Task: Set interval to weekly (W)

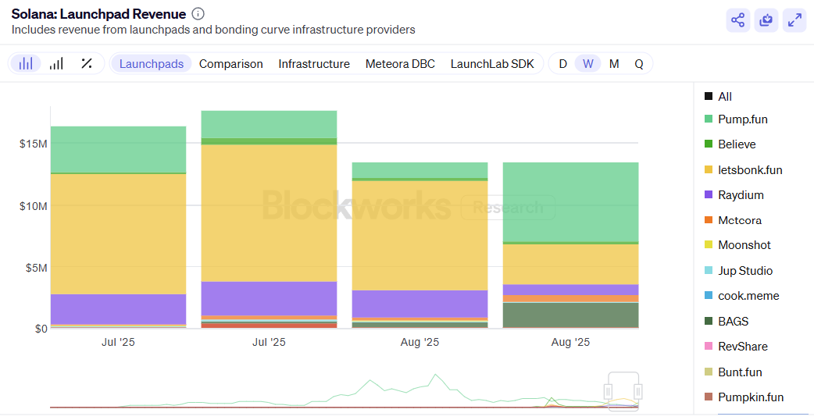Action: (x=588, y=64)
